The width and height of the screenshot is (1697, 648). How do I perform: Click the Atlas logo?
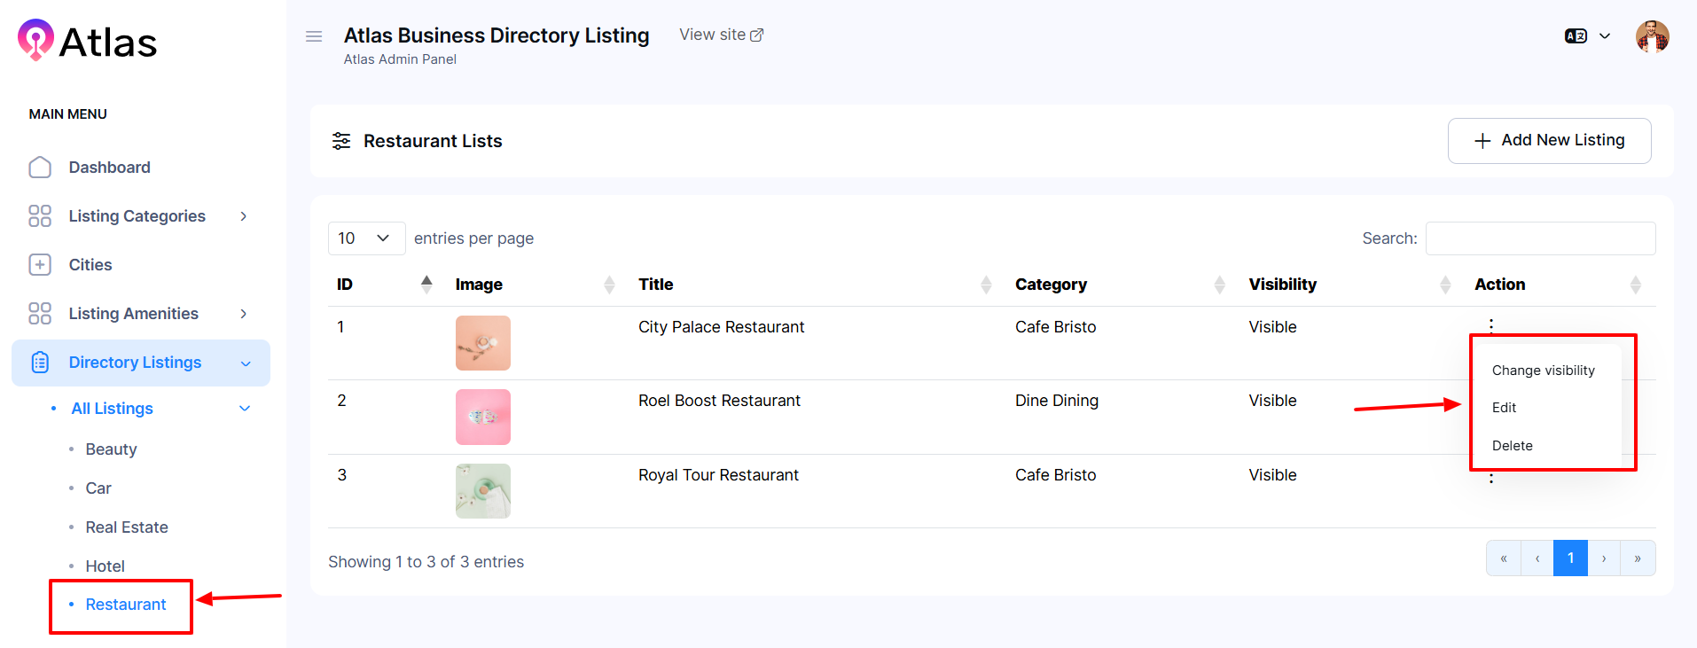coord(88,41)
